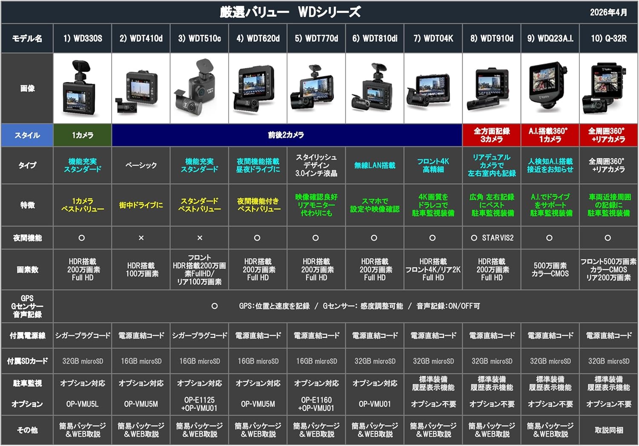Click the 'フロント4K 高精細' type cell
639x446 pixels.
click(x=433, y=165)
